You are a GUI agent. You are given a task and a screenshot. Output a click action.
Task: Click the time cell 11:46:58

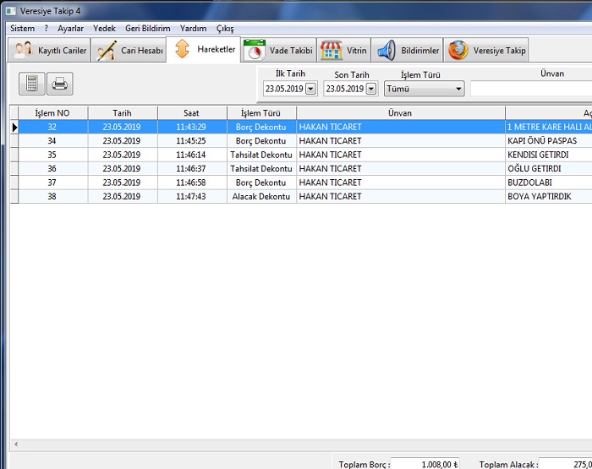(191, 183)
